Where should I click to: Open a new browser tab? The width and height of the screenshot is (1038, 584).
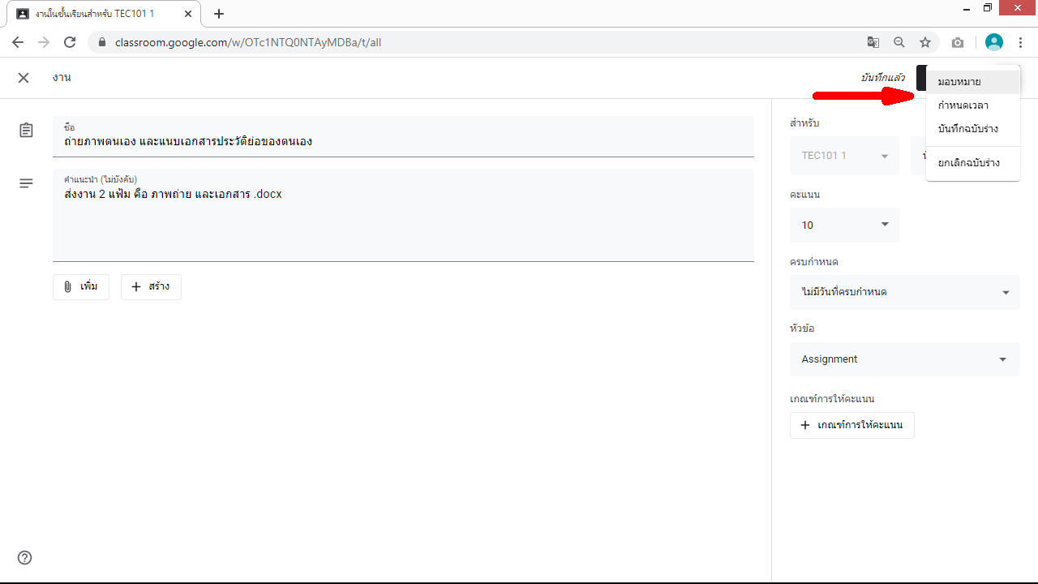tap(218, 14)
